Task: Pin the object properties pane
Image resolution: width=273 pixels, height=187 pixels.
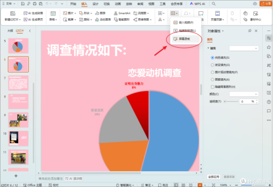Action: (x=250, y=31)
